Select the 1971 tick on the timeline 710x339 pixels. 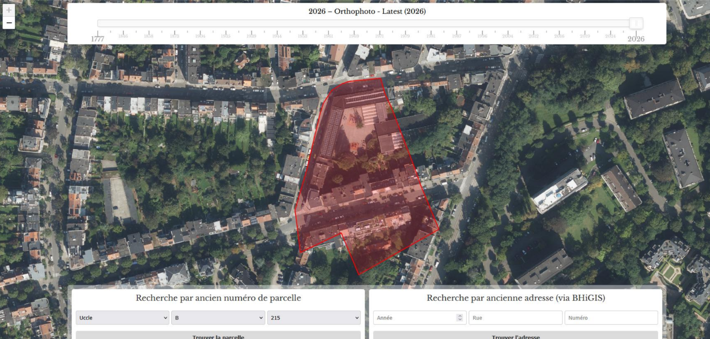point(380,34)
